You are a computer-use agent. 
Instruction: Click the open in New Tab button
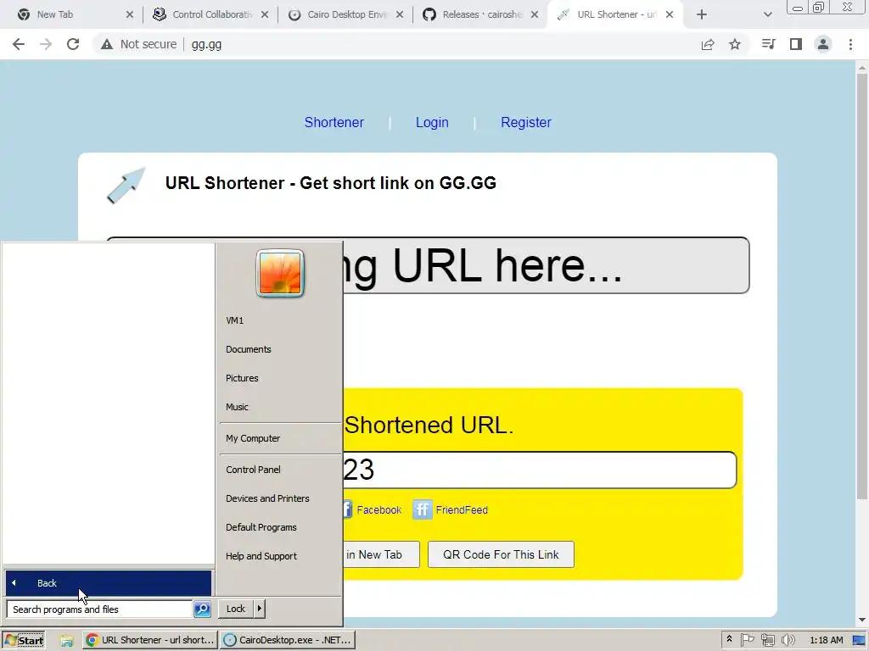click(x=381, y=554)
